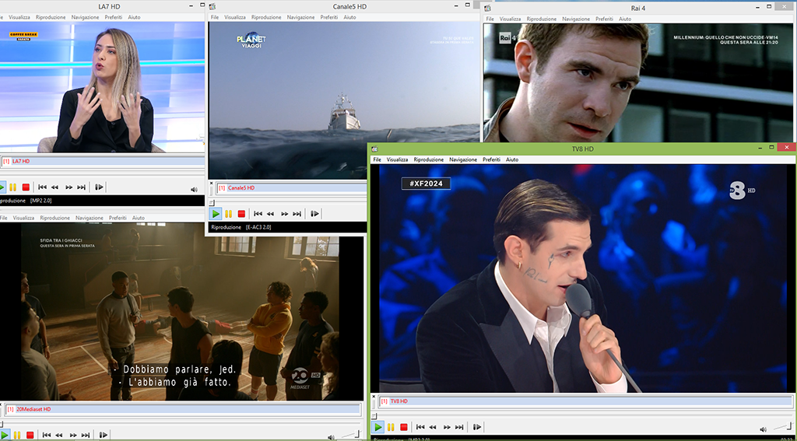Open Preferiti menu in LA7 HD window
Image resolution: width=797 pixels, height=441 pixels.
click(x=114, y=17)
